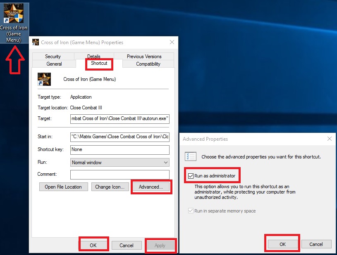
Task: Open the Run dropdown showing Normal window
Action: pos(120,162)
